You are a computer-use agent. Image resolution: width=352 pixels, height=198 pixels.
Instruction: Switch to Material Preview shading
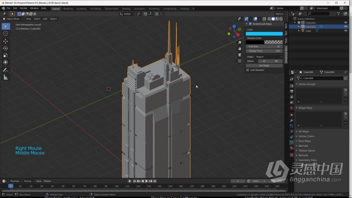(x=277, y=19)
